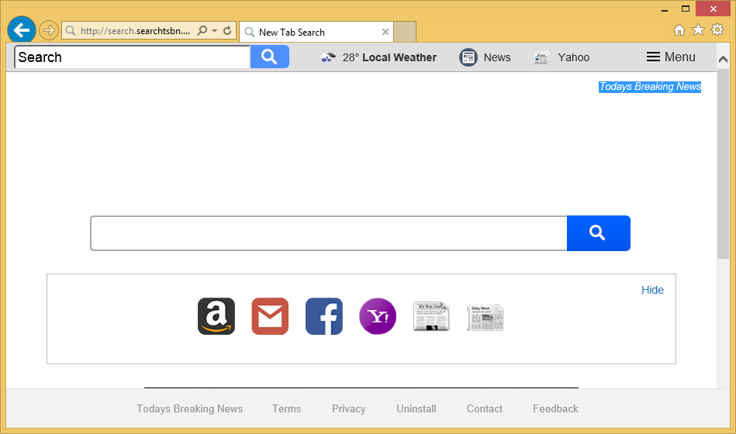736x434 pixels.
Task: Go back using the browser back arrow
Action: click(x=22, y=30)
